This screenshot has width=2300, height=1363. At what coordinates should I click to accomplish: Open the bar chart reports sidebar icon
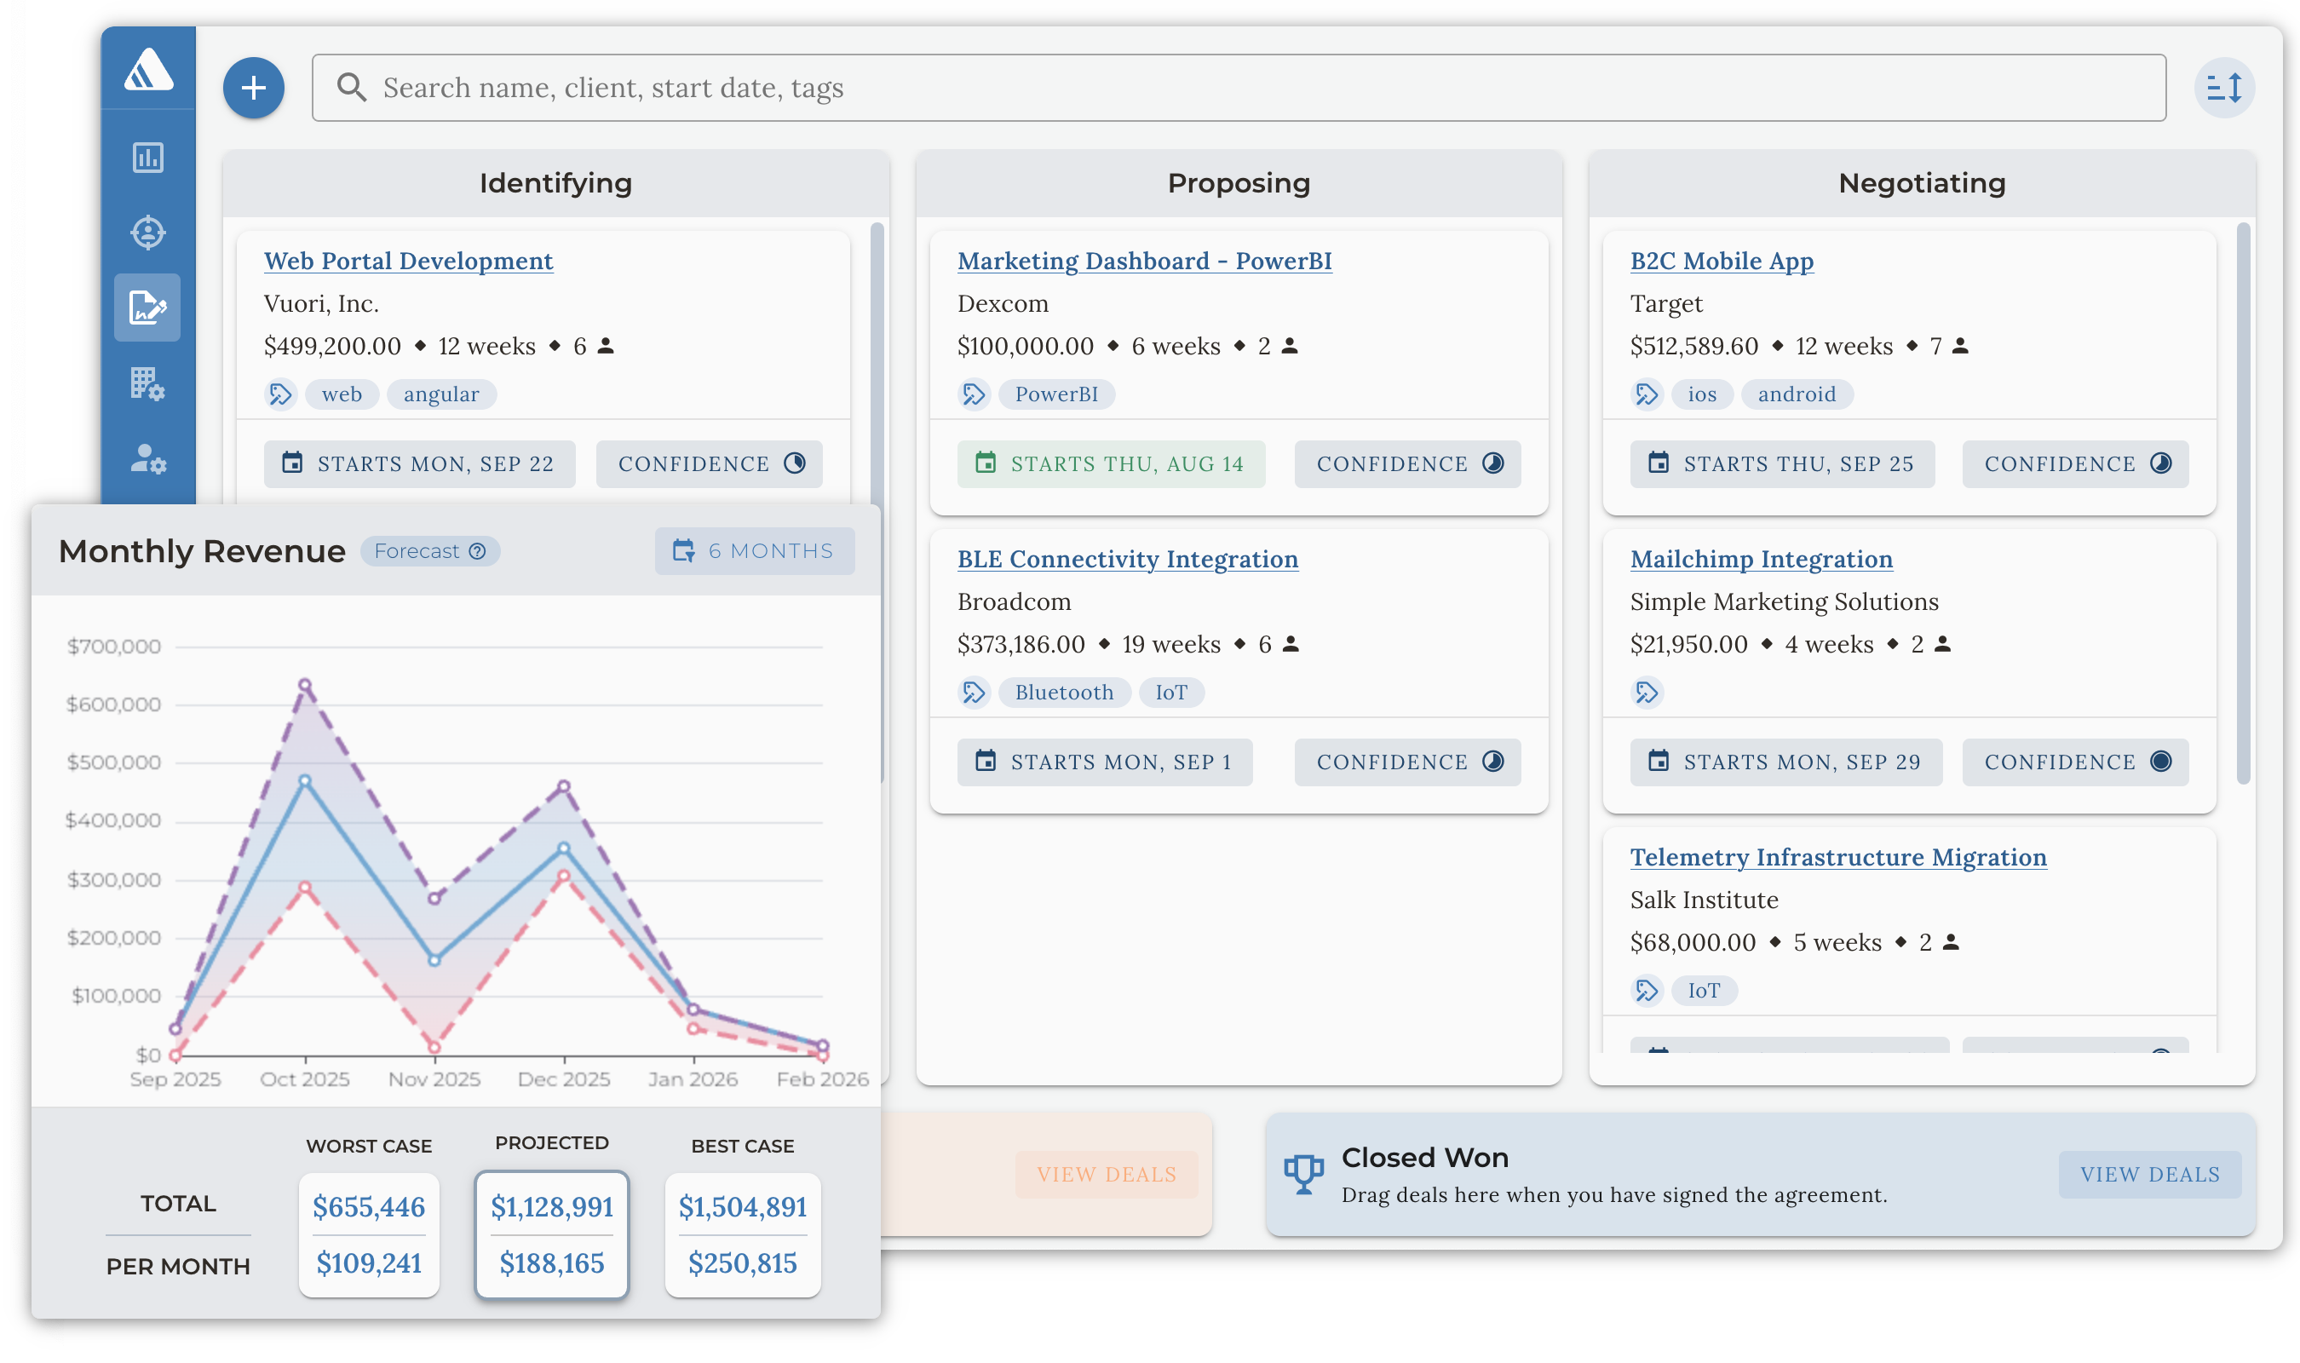pyautogui.click(x=148, y=158)
